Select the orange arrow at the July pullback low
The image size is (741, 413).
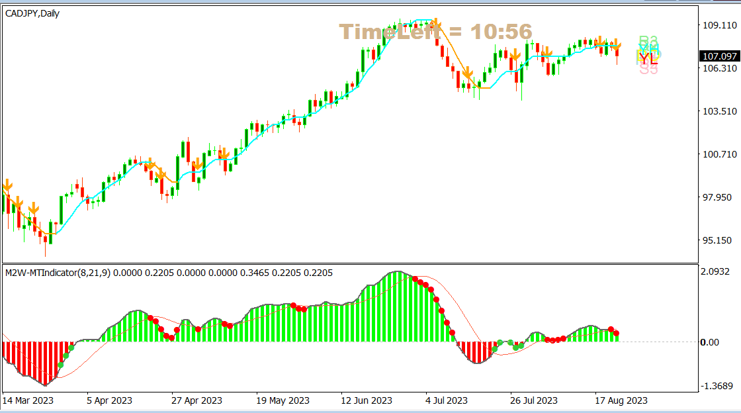(x=468, y=73)
